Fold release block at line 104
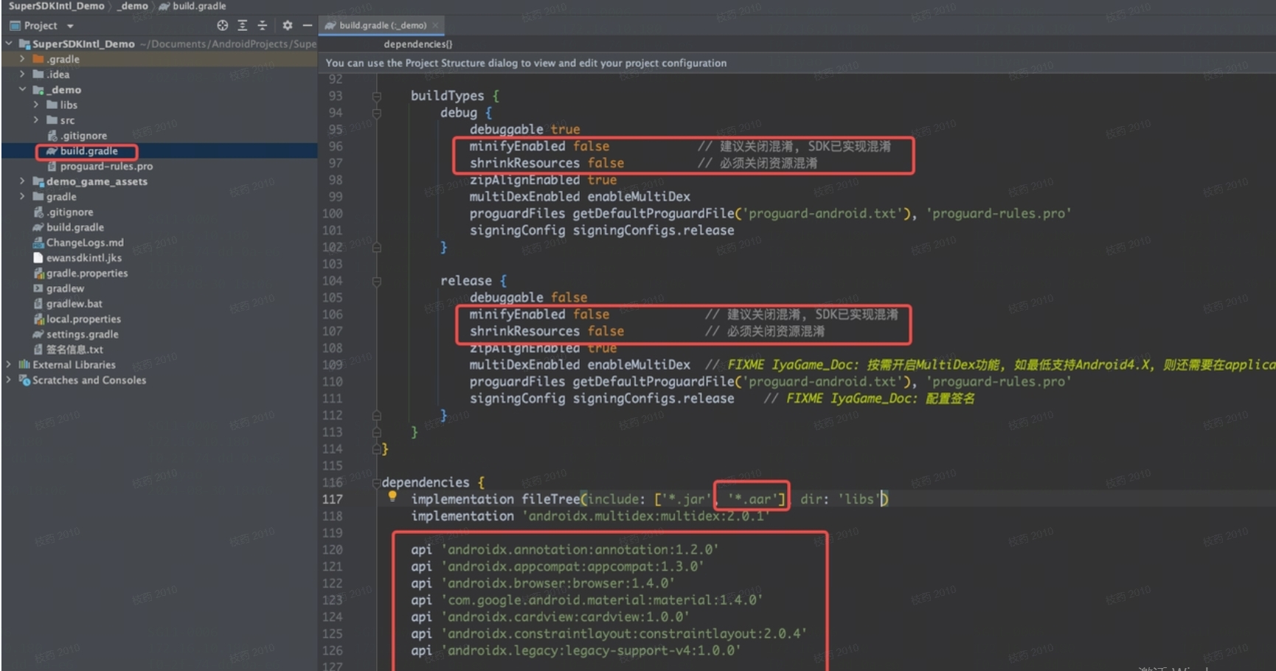Image resolution: width=1276 pixels, height=671 pixels. [x=377, y=281]
